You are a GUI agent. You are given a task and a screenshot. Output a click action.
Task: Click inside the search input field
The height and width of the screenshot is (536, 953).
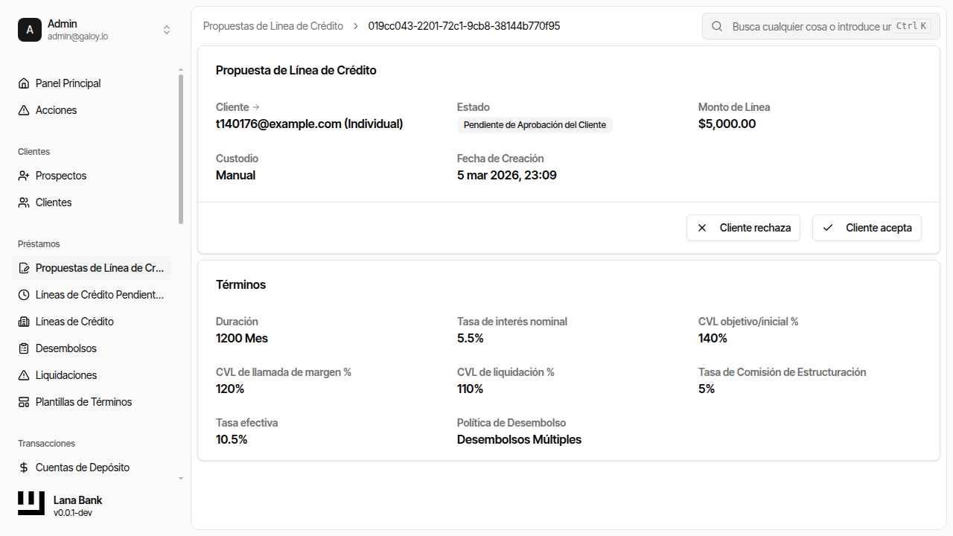point(804,26)
